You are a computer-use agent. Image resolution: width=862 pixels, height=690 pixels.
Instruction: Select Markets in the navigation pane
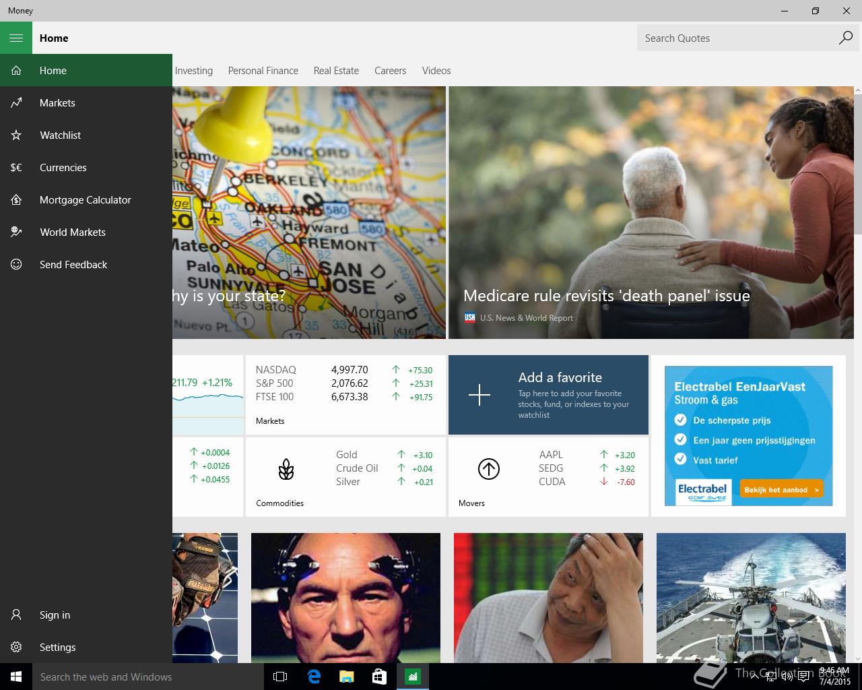86,102
